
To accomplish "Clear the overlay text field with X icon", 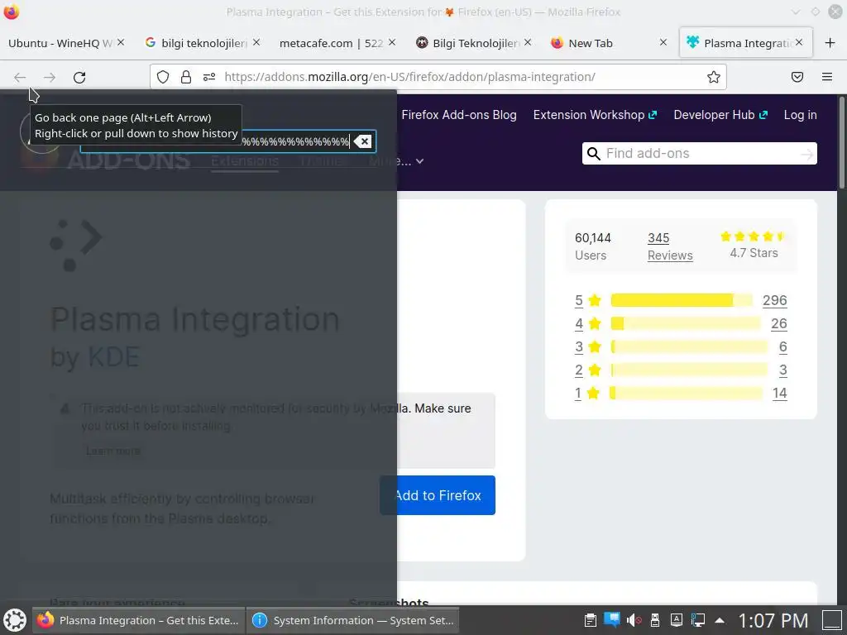I will click(362, 141).
